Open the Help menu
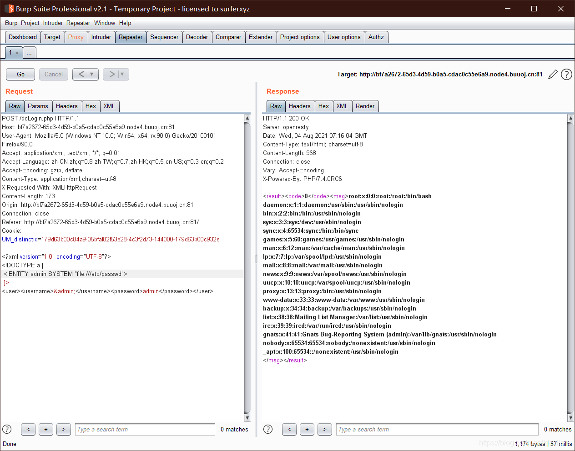This screenshot has height=451, width=575. click(125, 23)
